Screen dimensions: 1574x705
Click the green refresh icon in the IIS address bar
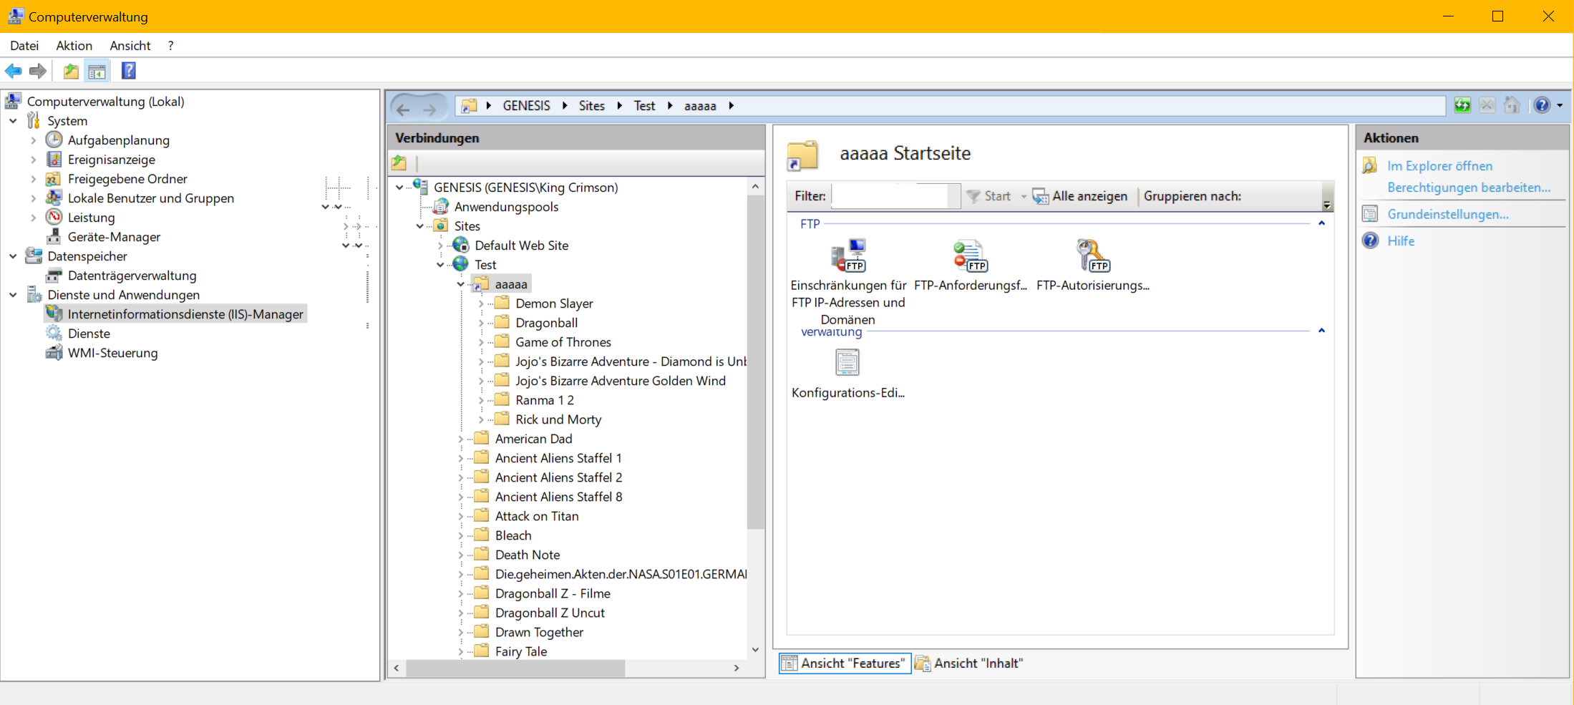(x=1462, y=106)
